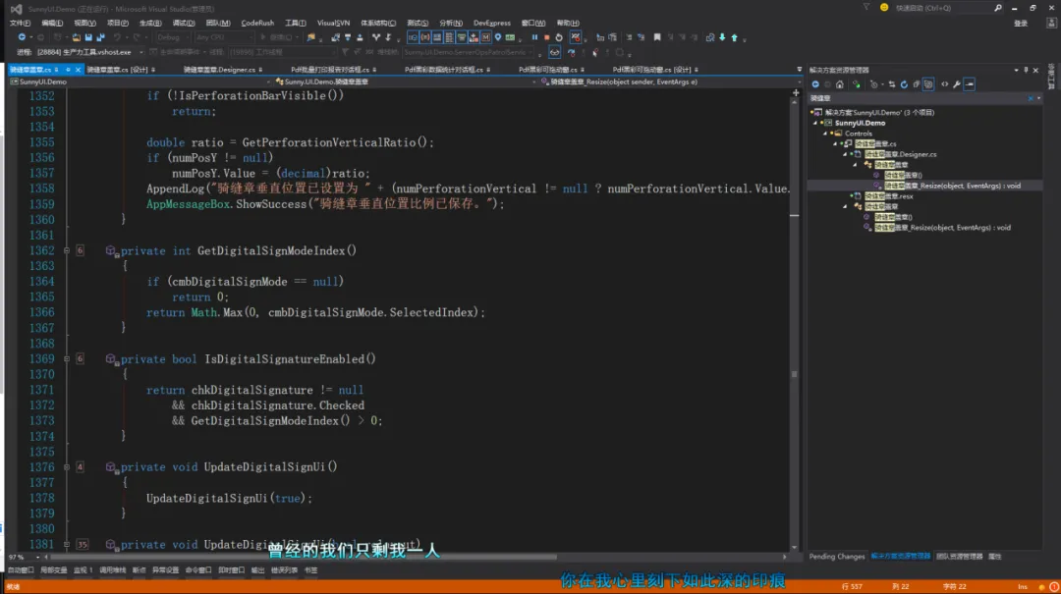Click the View Code icon in Solution Explorer
Viewport: 1061px width, 594px height.
(x=945, y=84)
